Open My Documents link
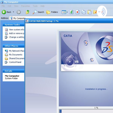Image resolution: width=113 pixels, height=113 pixels. point(16,55)
